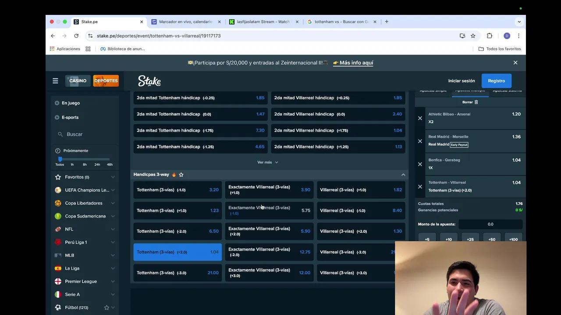Viewport: 561px width, 315px height.
Task: Open the NFL football icon entry
Action: click(x=58, y=229)
